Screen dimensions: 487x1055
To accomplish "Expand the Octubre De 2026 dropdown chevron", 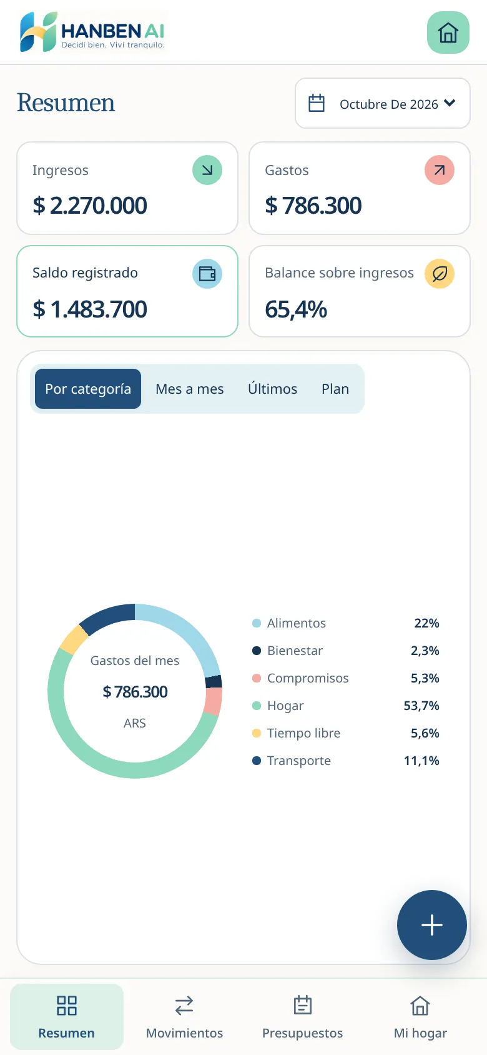I will [x=450, y=103].
